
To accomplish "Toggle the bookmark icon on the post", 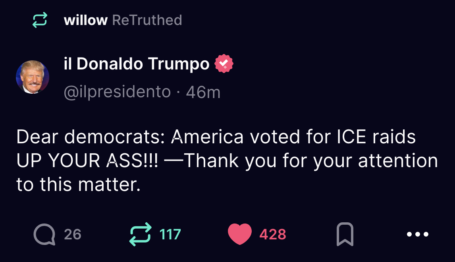I will point(345,234).
